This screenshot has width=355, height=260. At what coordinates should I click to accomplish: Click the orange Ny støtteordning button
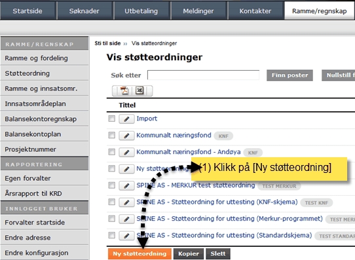pos(140,253)
